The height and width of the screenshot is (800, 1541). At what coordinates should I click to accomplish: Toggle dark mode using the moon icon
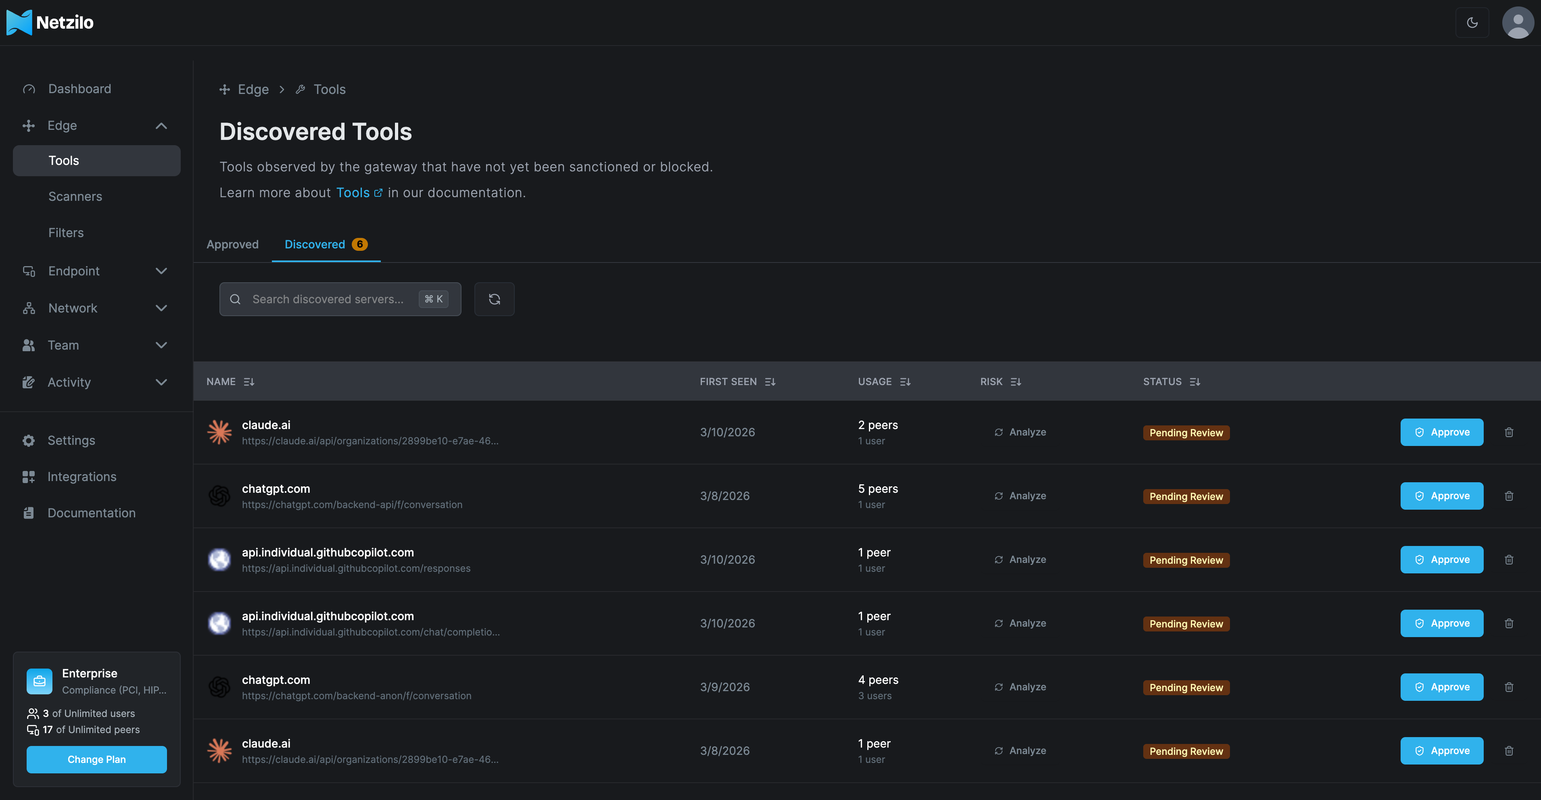[x=1473, y=22]
